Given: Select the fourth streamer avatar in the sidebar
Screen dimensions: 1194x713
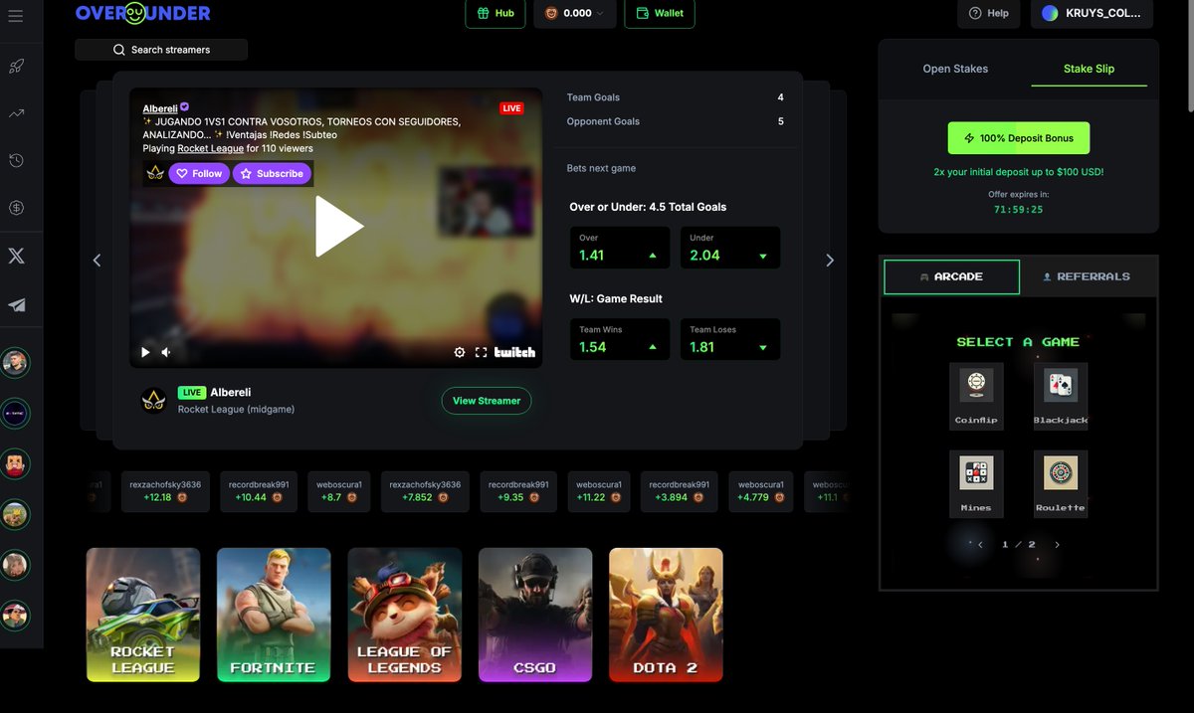Looking at the screenshot, I should click(x=15, y=515).
